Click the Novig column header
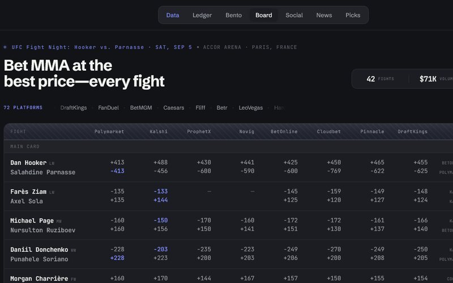Viewport: 453px width, 283px height. 247,132
